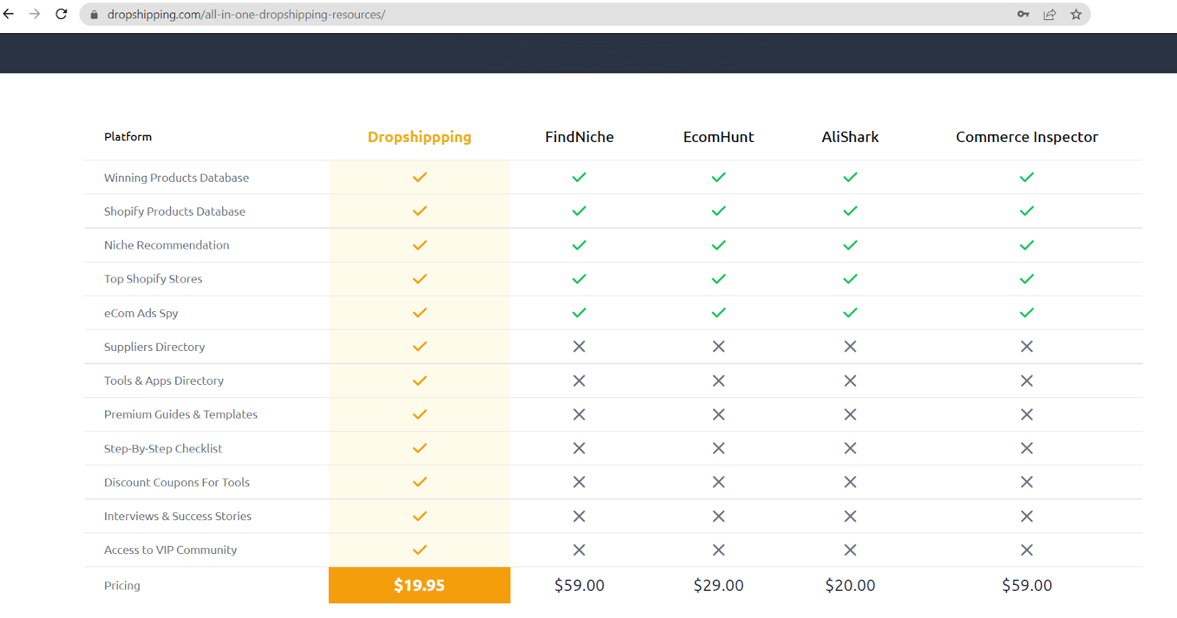
Task: Click the Top Shopify Stores row label
Action: coord(153,279)
